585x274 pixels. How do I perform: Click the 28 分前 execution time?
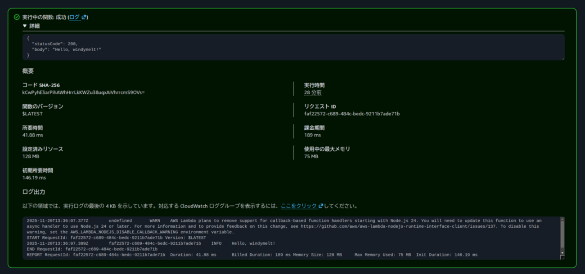[x=313, y=93]
